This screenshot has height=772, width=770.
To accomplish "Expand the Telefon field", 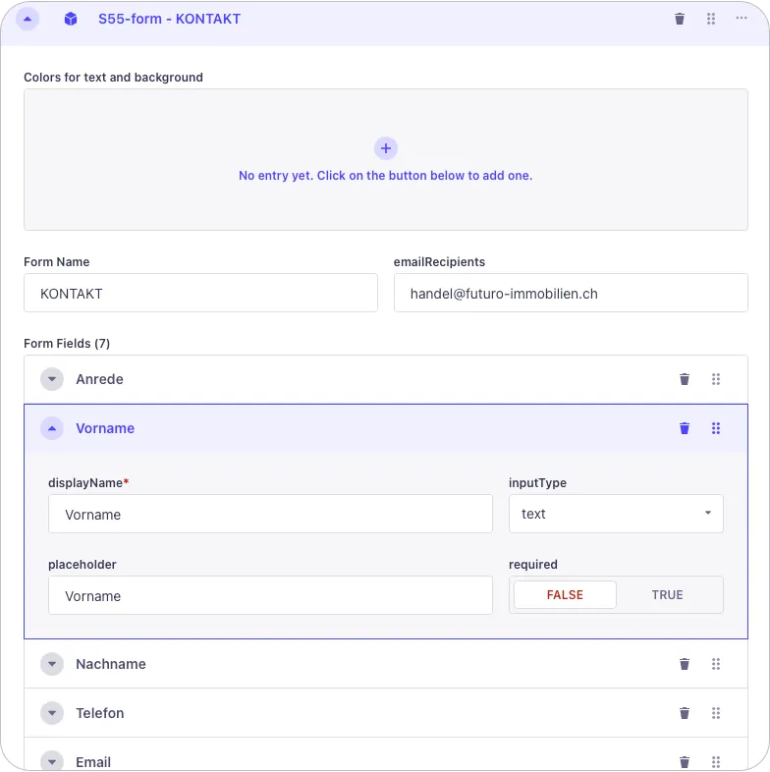I will click(x=52, y=713).
